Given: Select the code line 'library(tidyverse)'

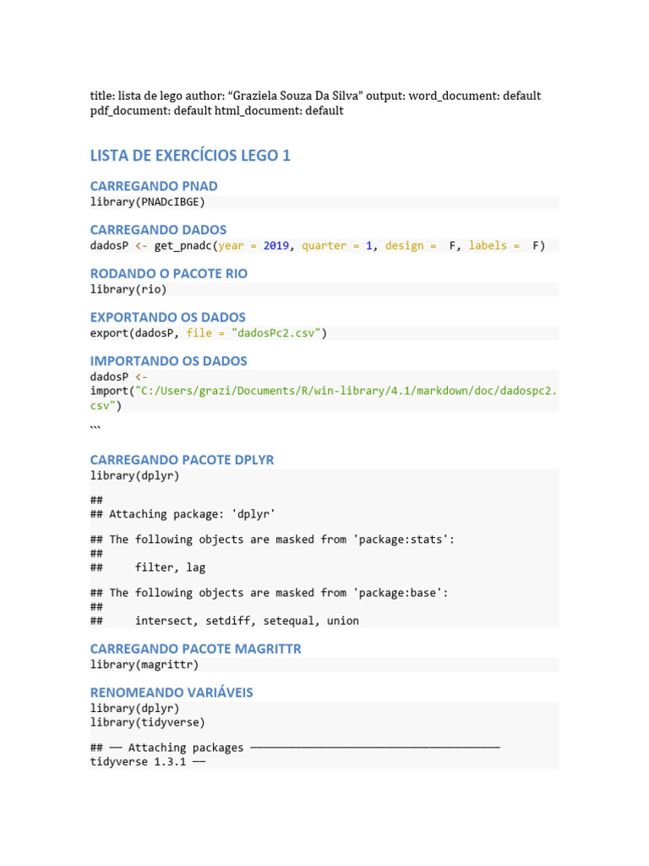Looking at the screenshot, I should coord(147,722).
